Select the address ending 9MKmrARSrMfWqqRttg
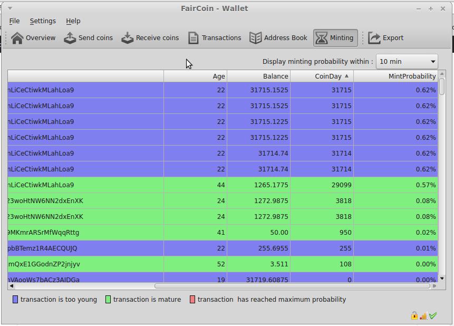 click(x=86, y=233)
